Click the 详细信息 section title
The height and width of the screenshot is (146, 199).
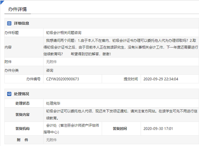point(21,23)
